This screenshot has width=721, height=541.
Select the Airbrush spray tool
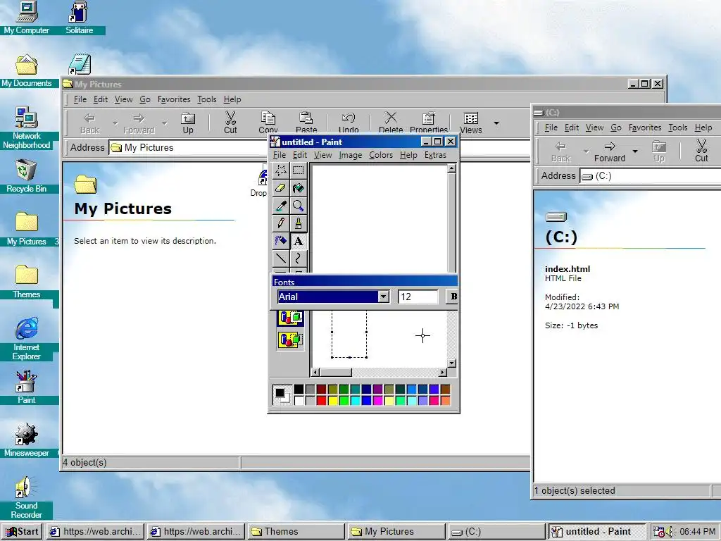280,241
